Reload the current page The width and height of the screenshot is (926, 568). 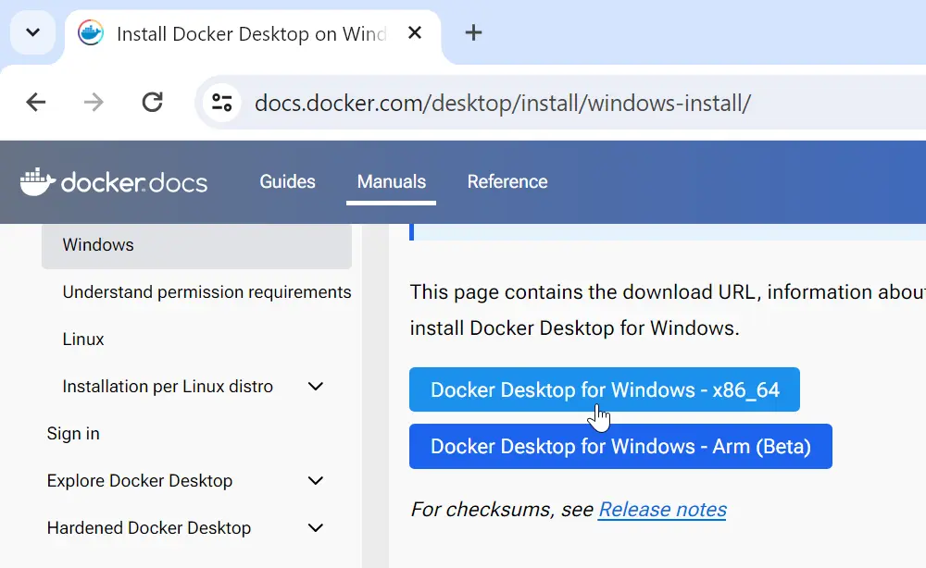pyautogui.click(x=153, y=102)
